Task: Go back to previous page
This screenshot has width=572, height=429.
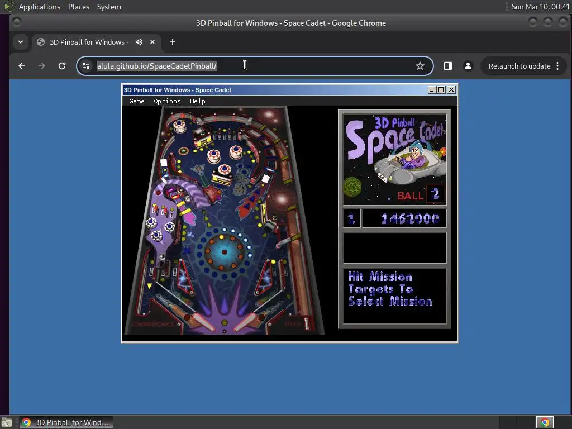Action: [x=22, y=66]
